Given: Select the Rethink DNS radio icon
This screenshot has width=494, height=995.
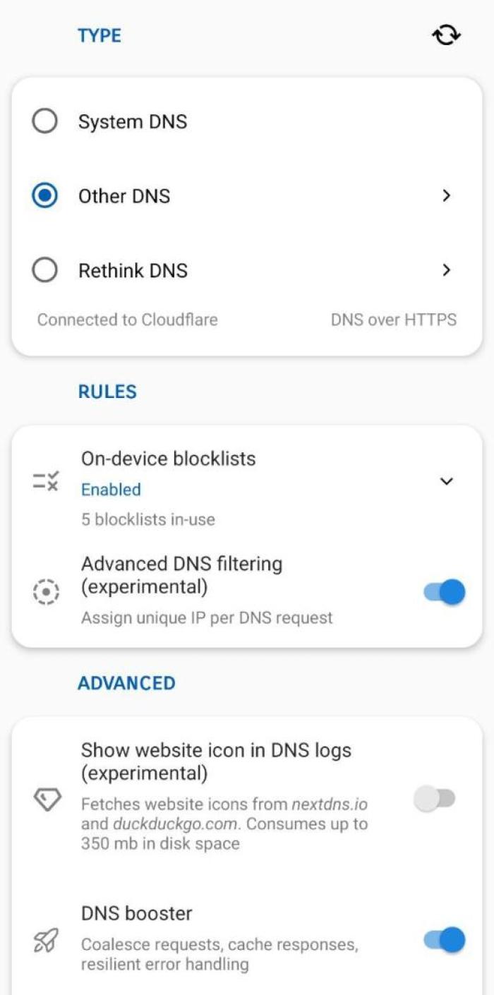Looking at the screenshot, I should pyautogui.click(x=47, y=270).
